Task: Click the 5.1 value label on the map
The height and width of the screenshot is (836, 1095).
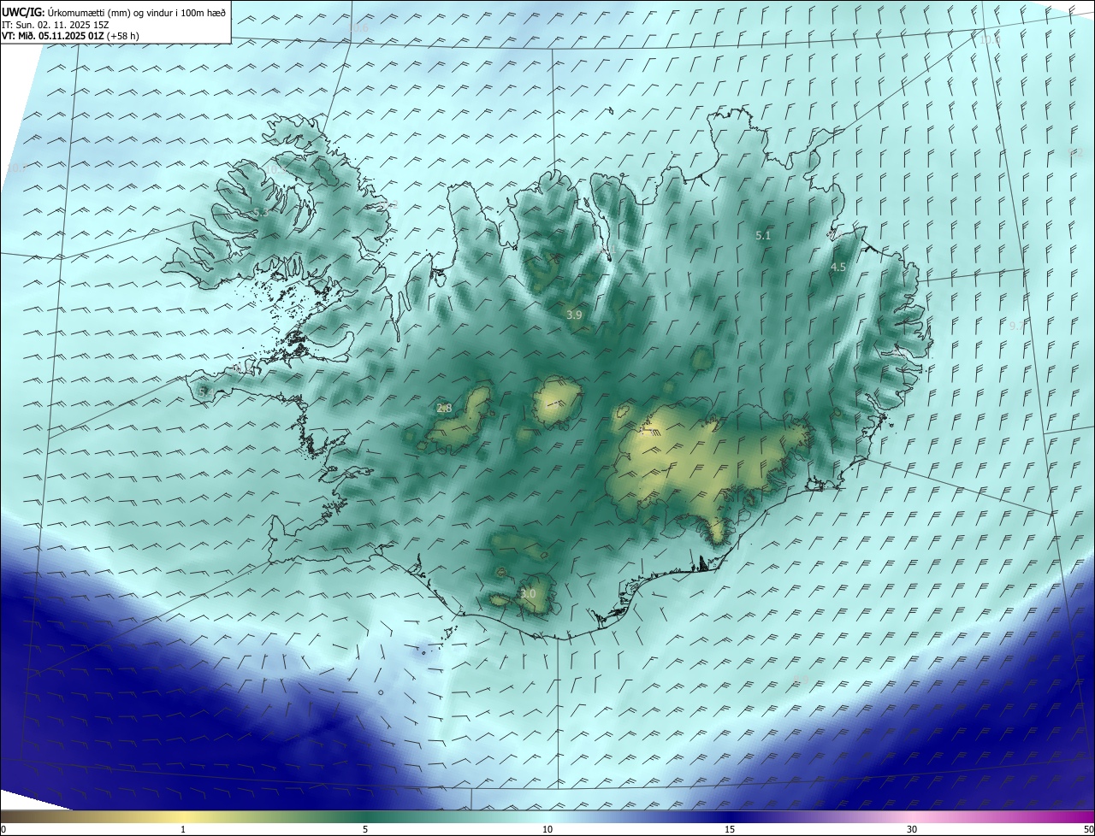Action: pyautogui.click(x=763, y=235)
